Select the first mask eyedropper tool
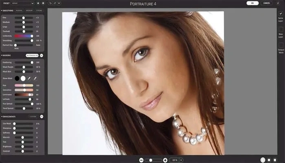 (x=29, y=78)
